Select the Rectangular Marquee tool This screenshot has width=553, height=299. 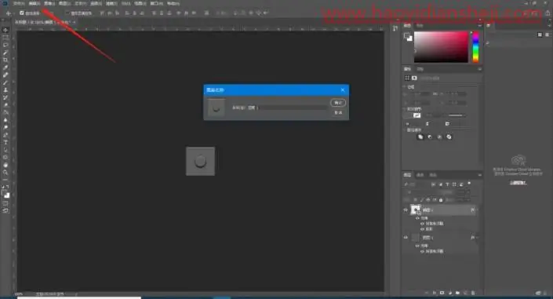[5, 38]
